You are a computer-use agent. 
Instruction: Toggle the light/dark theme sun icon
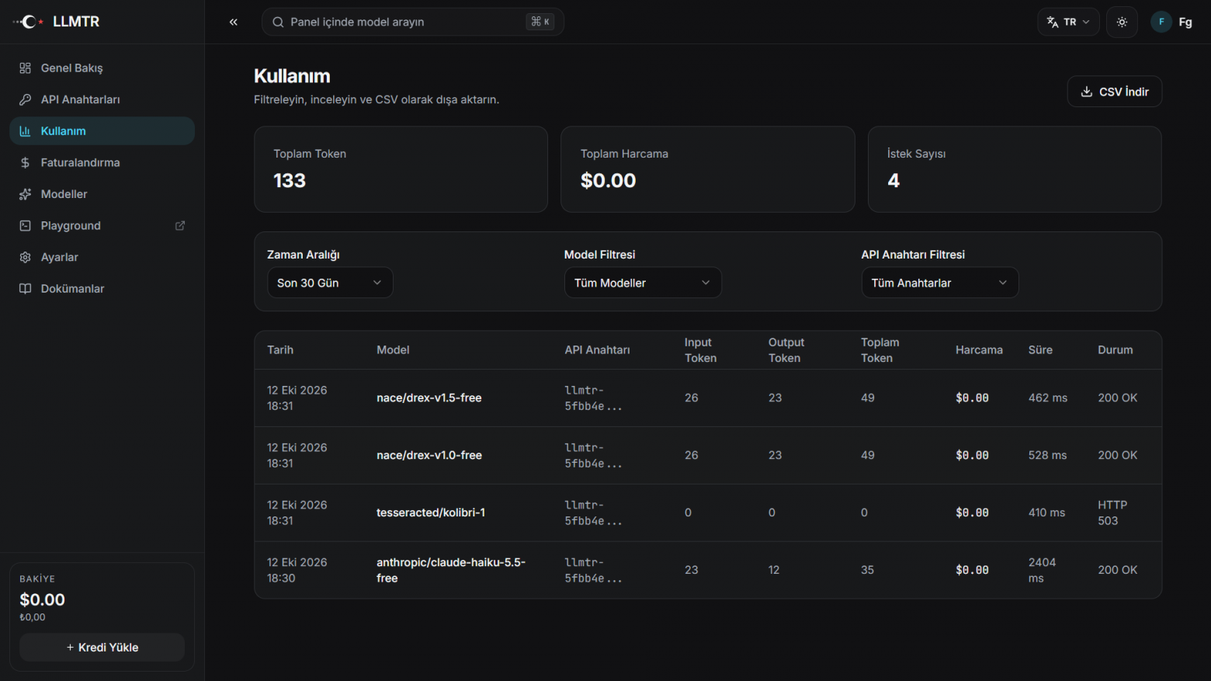pos(1122,22)
